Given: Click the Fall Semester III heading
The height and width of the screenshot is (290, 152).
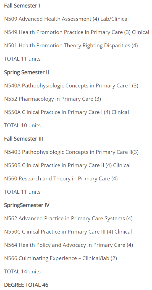Looking at the screenshot, I should (x=23, y=139).
